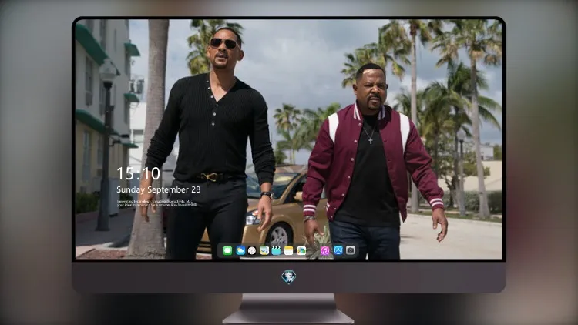Open the yellow Notes app in dock

[x=289, y=251]
